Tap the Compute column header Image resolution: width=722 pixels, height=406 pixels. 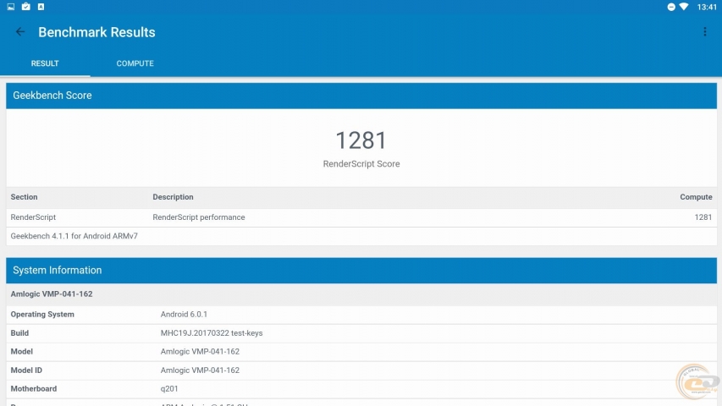point(696,197)
